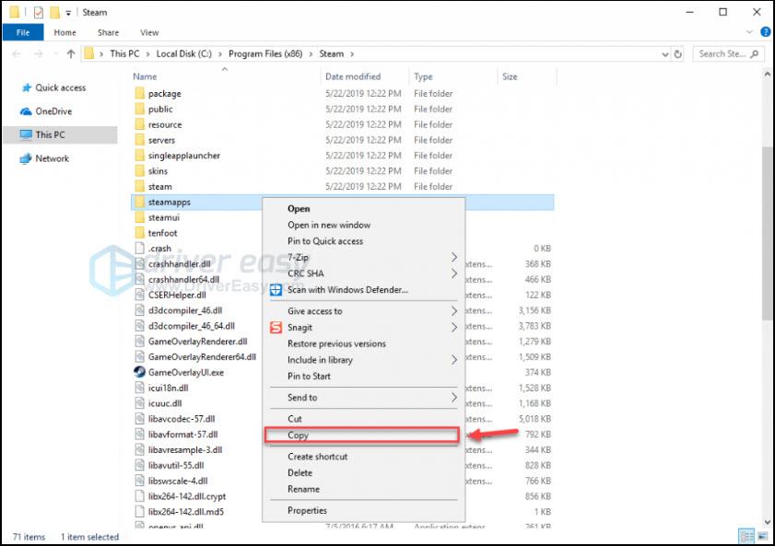The image size is (775, 546).
Task: Click the Scan with Windows Defender shield icon
Action: 276,290
